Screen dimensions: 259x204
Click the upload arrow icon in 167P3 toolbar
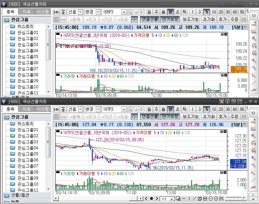63,109
